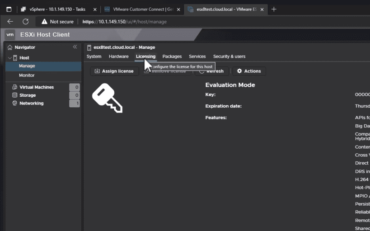
Task: Click the Key: label
Action: [210, 94]
